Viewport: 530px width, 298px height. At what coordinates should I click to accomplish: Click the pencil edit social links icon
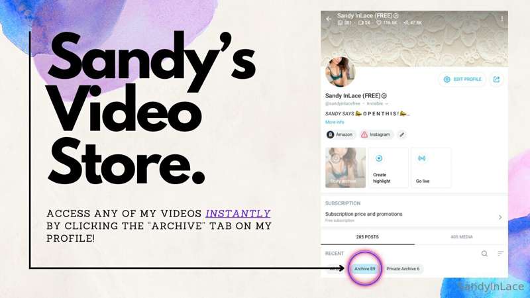coord(401,134)
